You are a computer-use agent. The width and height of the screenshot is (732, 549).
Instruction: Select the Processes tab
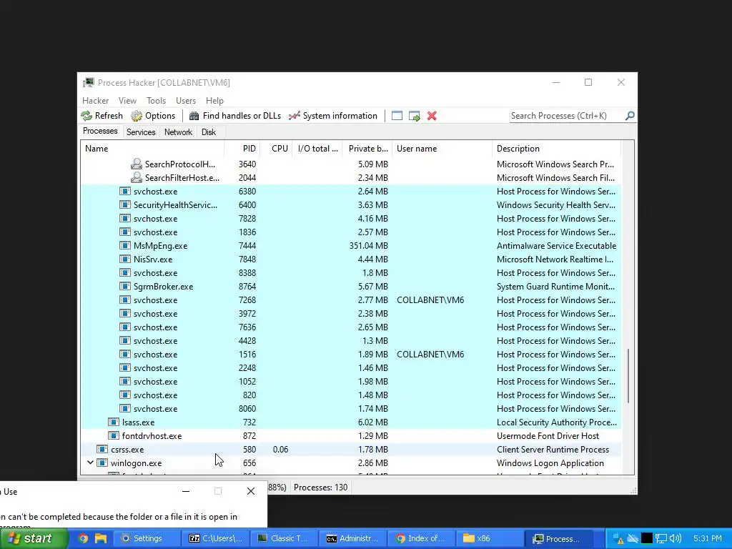100,132
